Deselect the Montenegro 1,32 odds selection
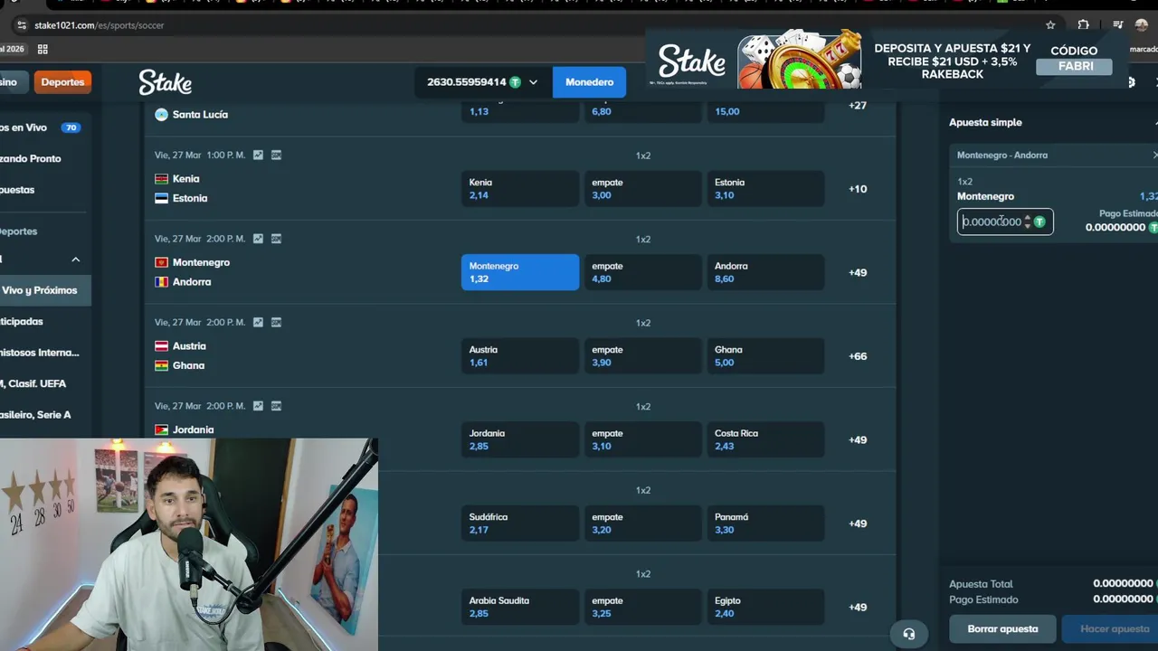 (520, 272)
